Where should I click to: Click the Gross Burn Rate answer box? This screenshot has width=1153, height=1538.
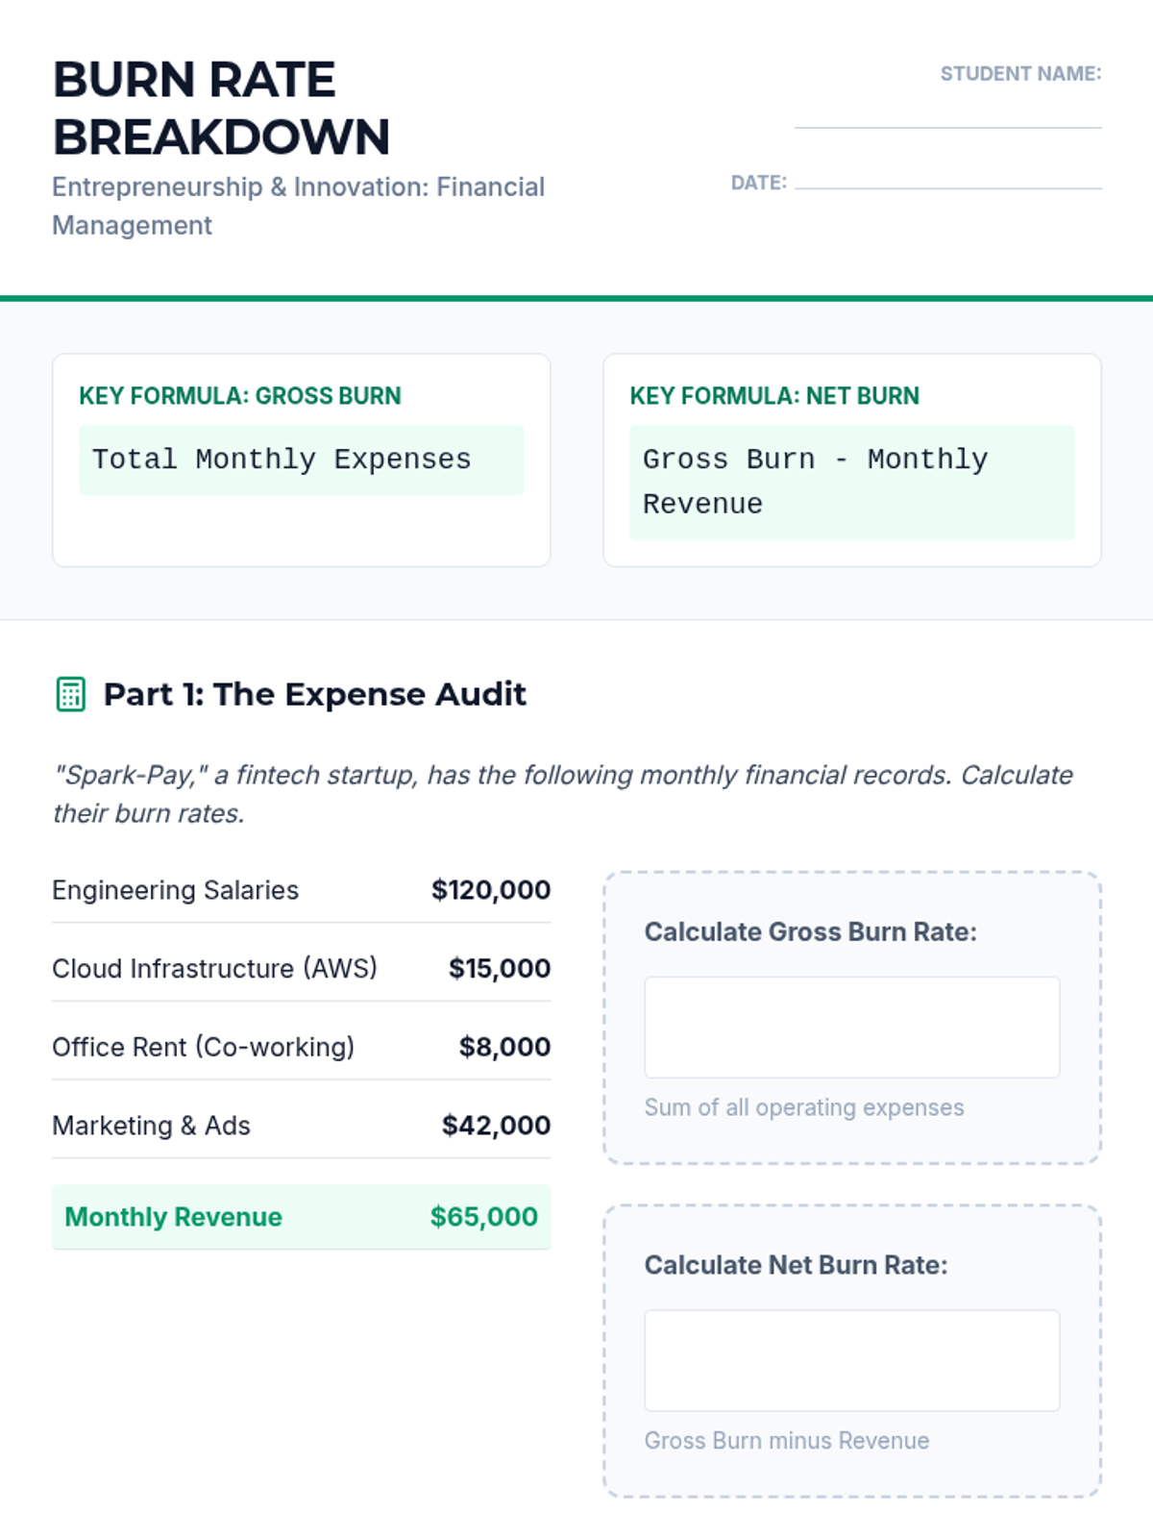851,1028
